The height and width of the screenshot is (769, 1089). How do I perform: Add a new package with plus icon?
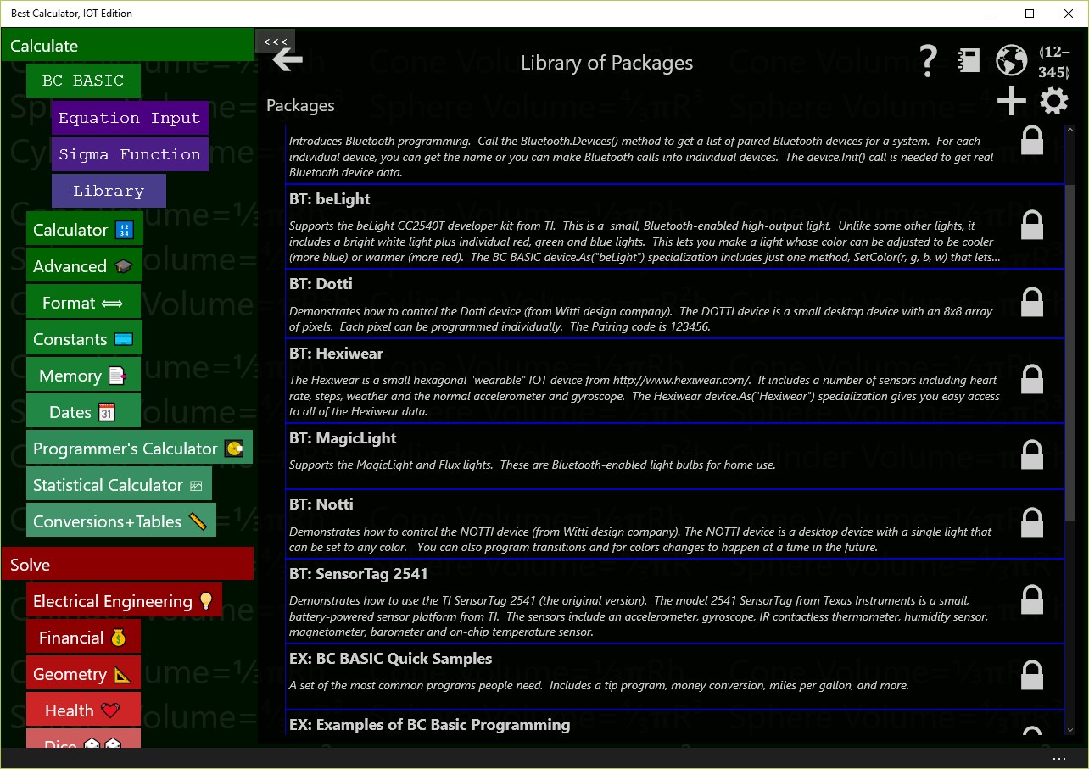[x=1011, y=102]
